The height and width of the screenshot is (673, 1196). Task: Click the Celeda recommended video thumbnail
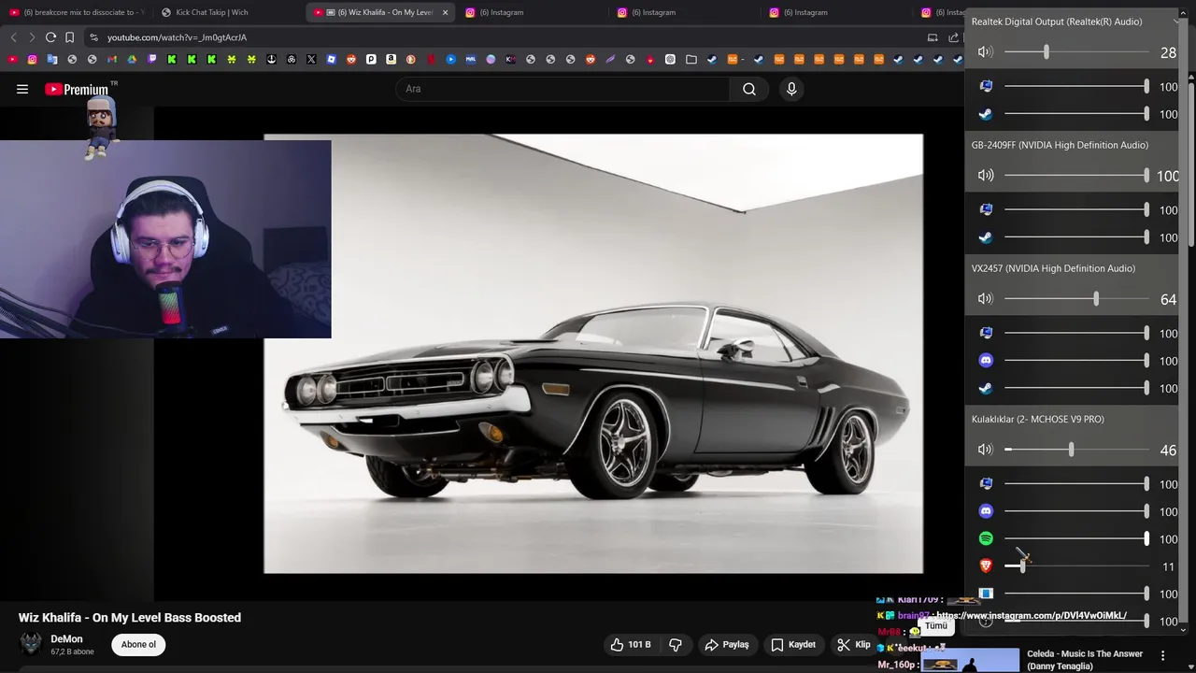(970, 661)
